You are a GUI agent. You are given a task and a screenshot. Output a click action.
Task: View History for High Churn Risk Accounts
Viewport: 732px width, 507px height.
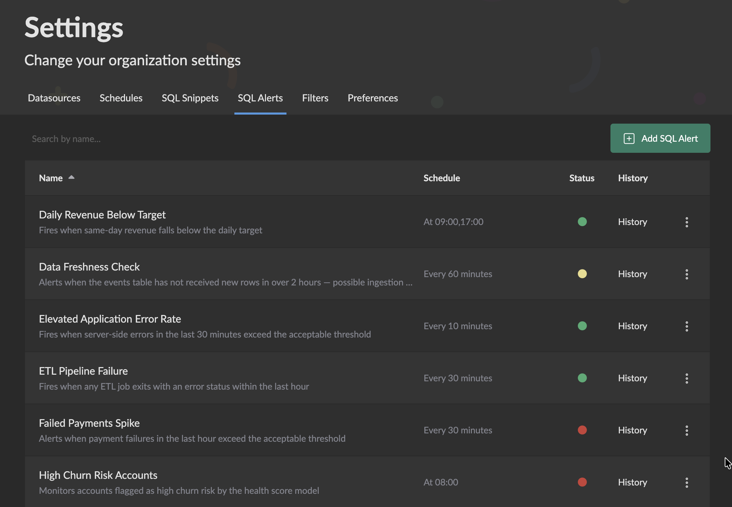pyautogui.click(x=632, y=482)
